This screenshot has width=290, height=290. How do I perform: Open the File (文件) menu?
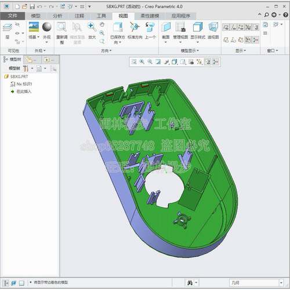coord(13,16)
